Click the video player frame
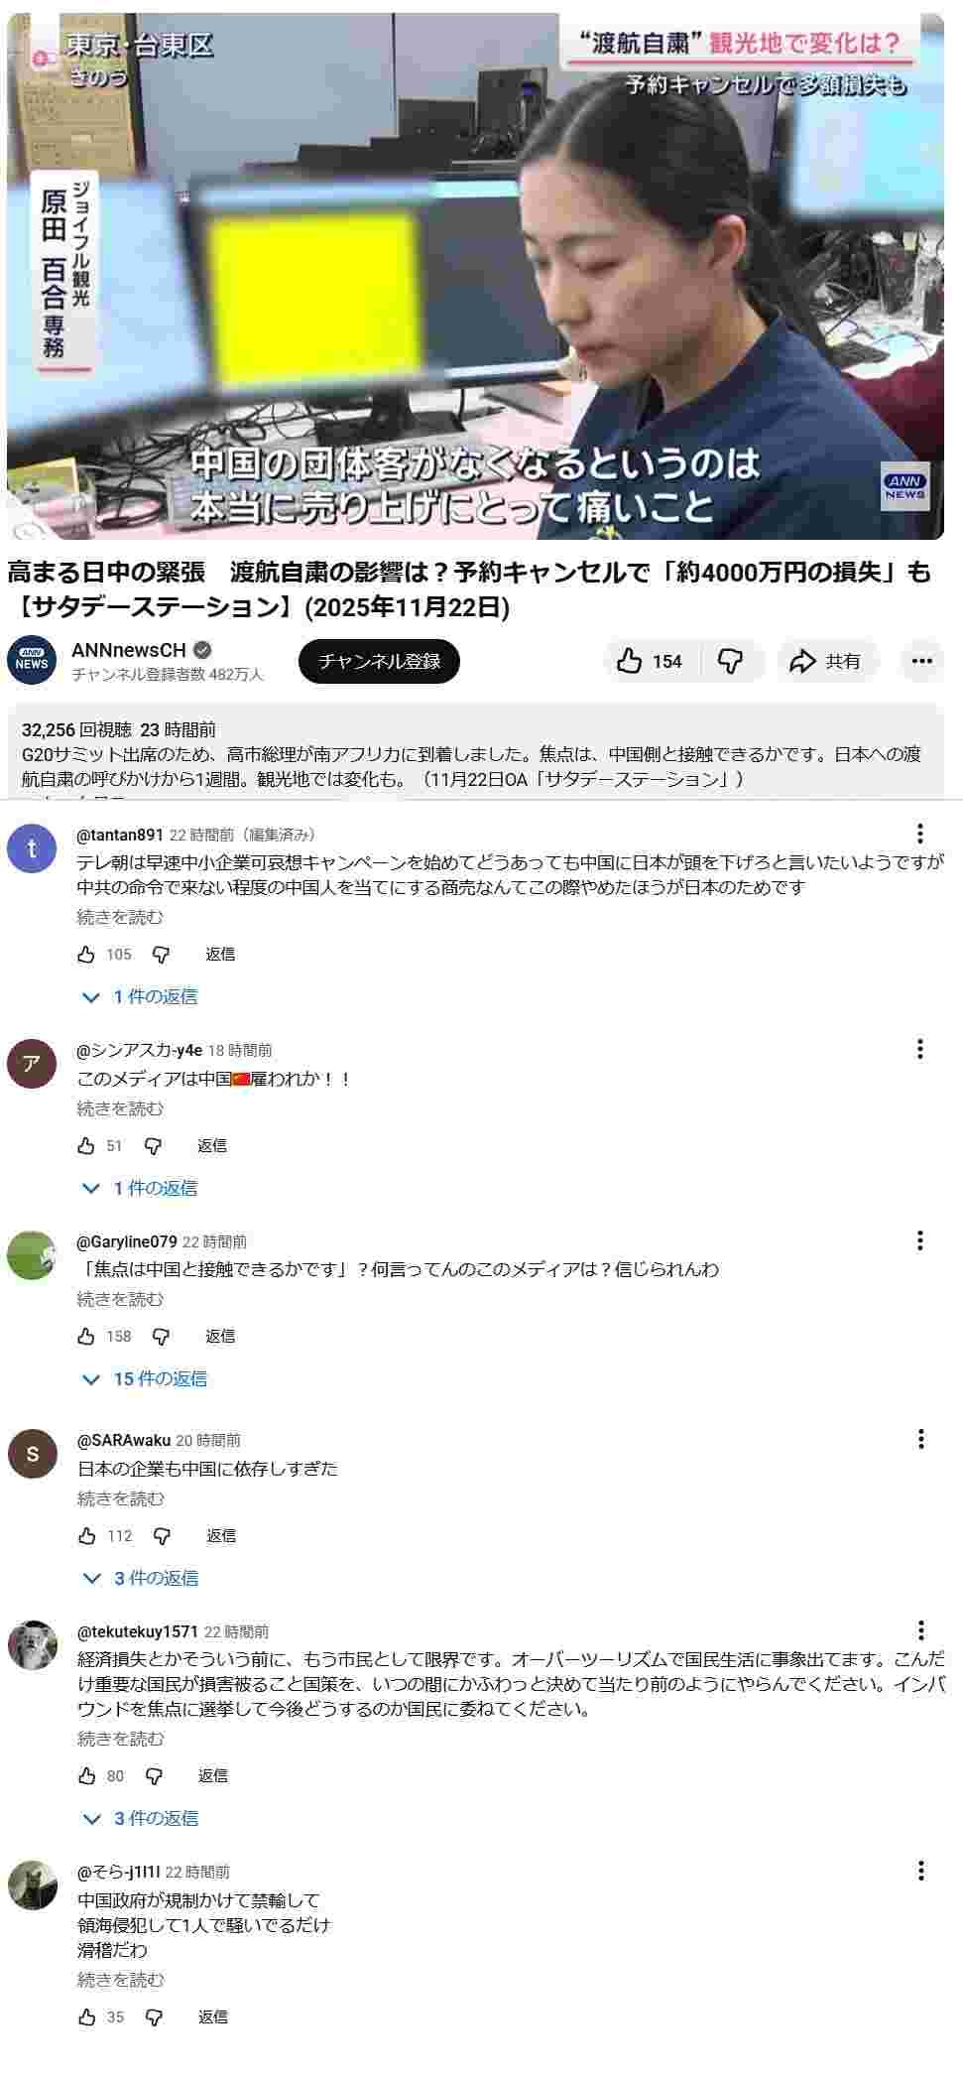 (475, 276)
